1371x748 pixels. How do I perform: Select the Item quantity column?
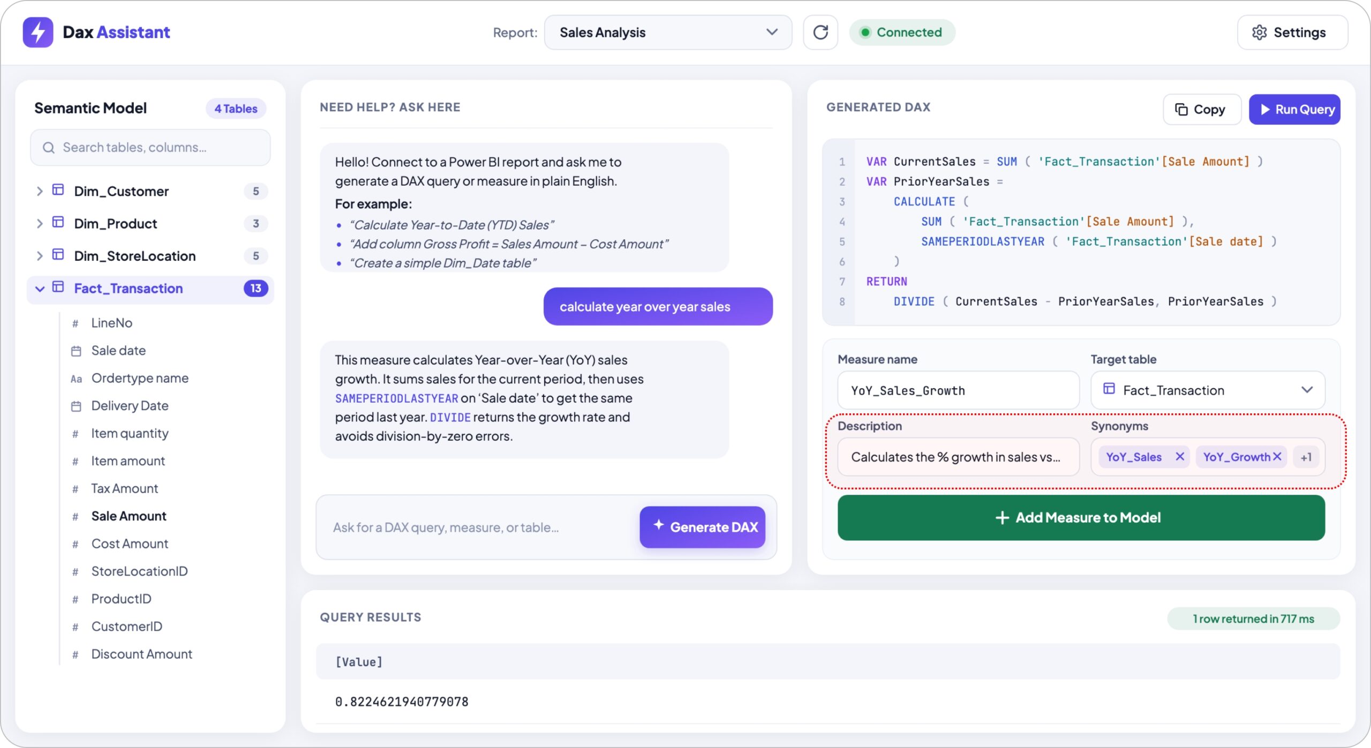[130, 433]
